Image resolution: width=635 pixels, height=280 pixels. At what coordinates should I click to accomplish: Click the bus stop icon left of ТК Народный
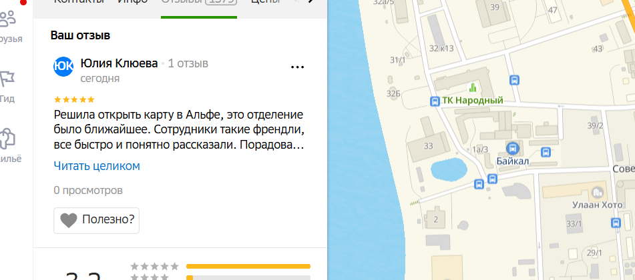[435, 101]
